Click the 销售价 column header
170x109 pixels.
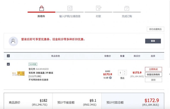click(108, 56)
